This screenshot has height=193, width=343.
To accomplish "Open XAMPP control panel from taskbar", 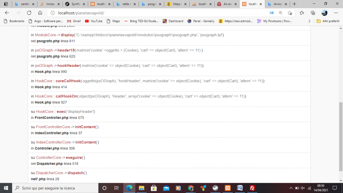I will coord(228,188).
